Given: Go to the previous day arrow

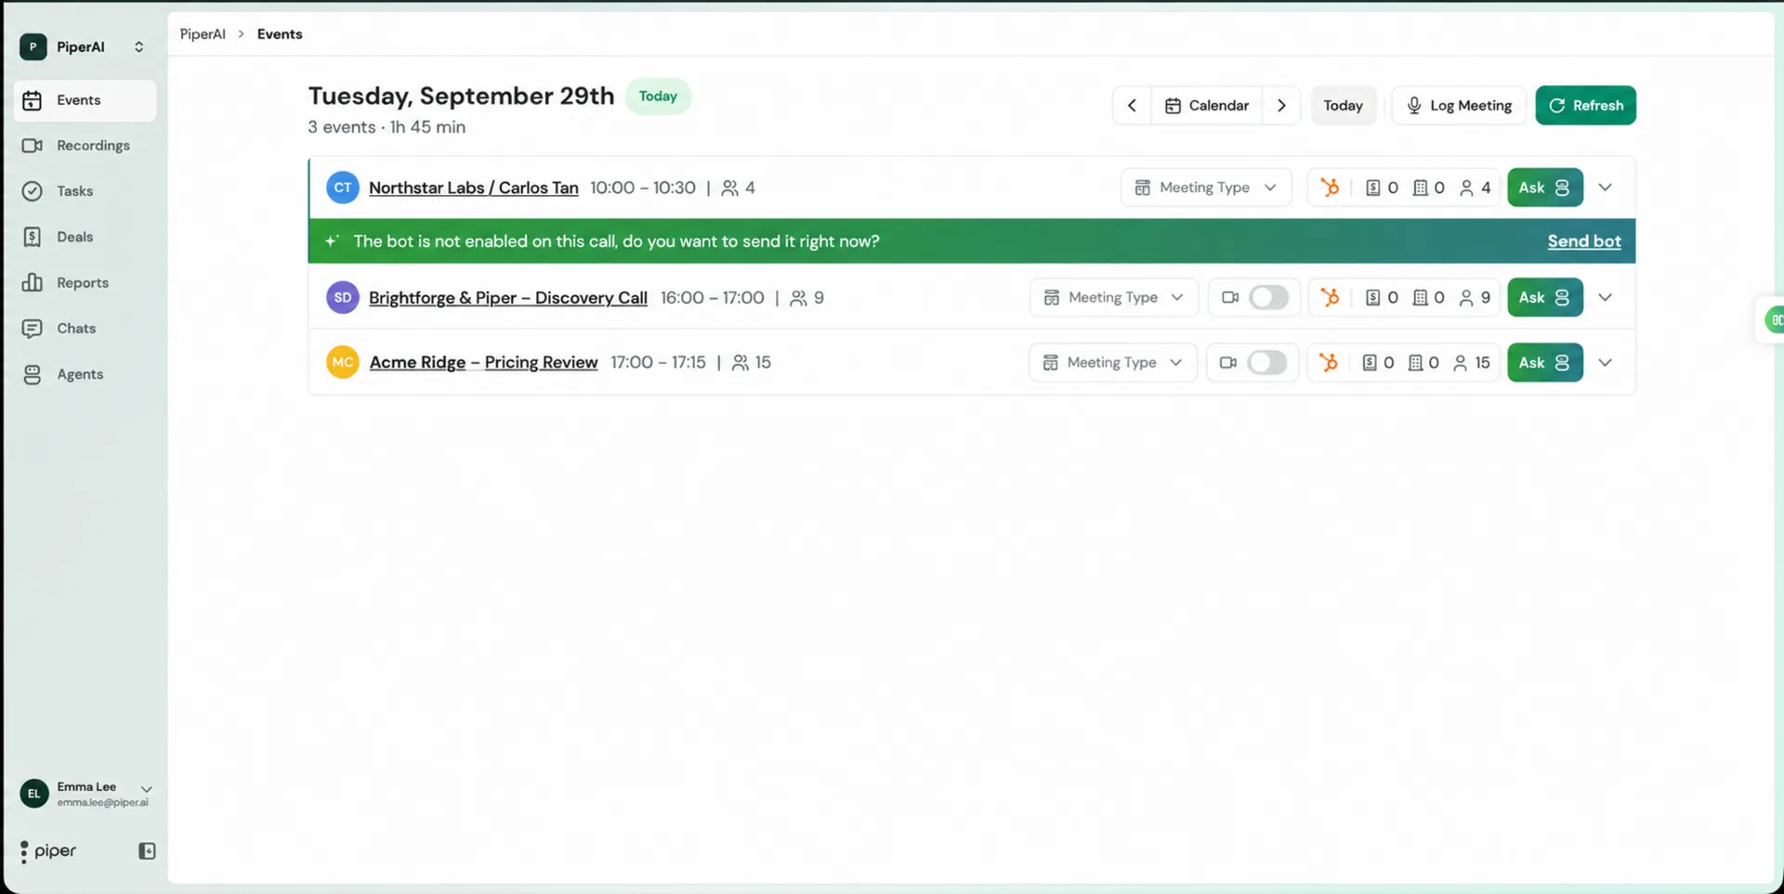Looking at the screenshot, I should 1132,106.
